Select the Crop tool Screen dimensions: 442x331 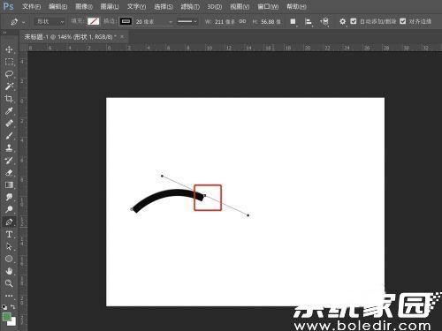(x=9, y=99)
